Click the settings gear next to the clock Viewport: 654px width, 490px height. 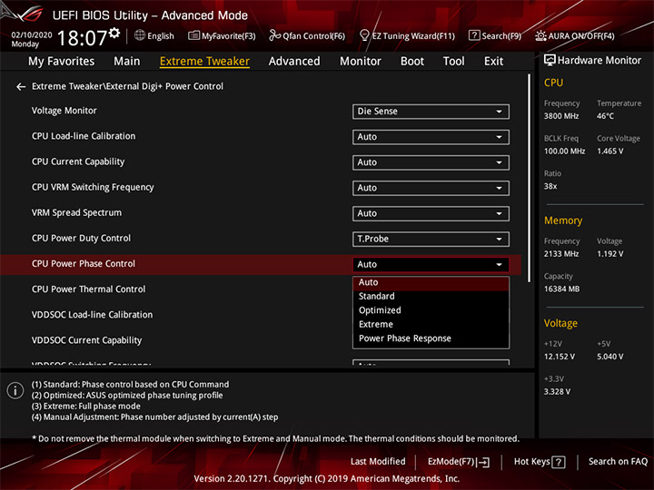coord(114,33)
